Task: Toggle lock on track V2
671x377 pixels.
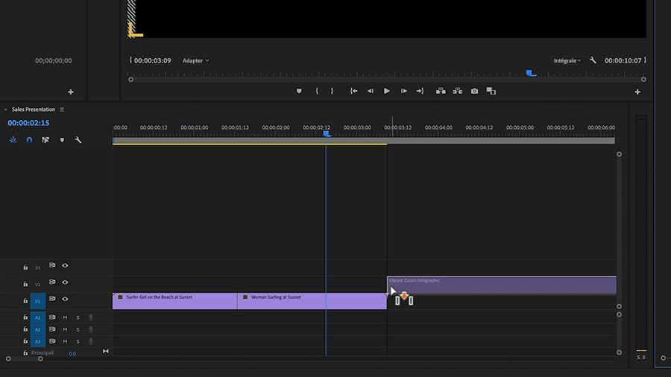Action: 25,284
